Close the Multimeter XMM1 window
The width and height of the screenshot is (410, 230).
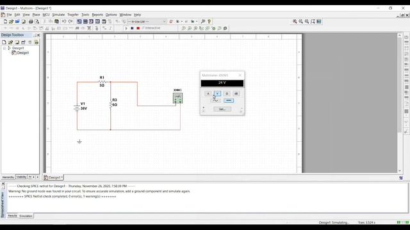(240, 75)
